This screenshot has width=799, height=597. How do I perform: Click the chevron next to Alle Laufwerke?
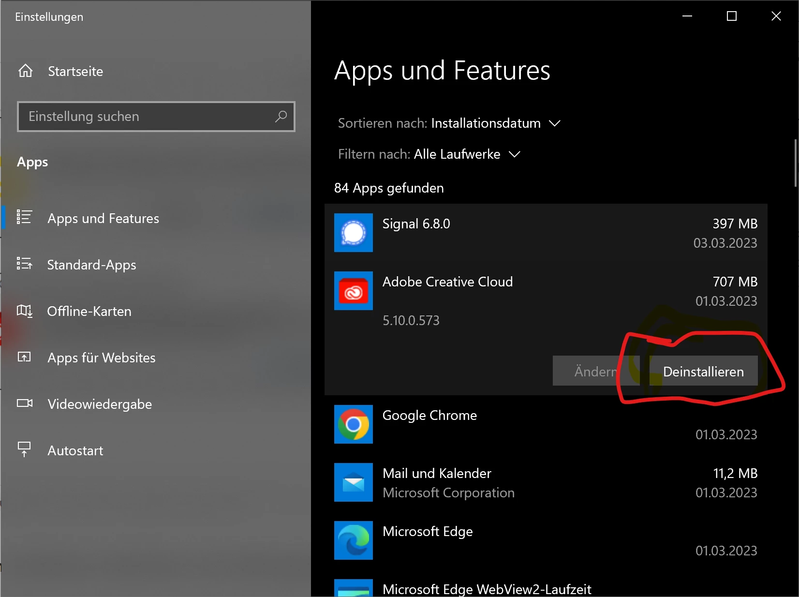(x=515, y=154)
